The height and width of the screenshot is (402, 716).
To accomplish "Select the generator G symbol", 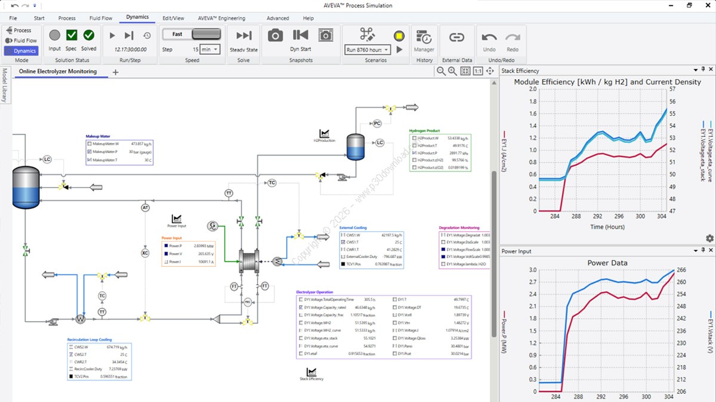I will tap(212, 226).
